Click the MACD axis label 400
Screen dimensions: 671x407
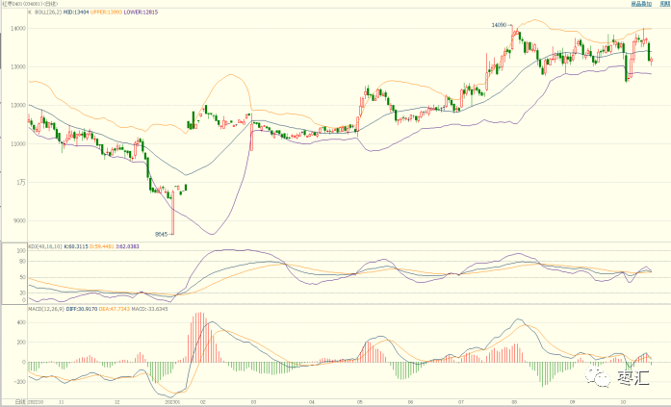point(21,322)
